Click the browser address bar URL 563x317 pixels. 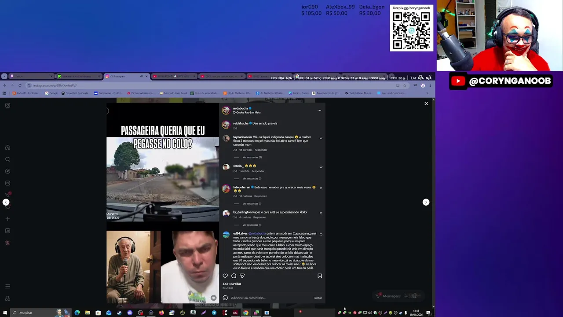pos(55,85)
